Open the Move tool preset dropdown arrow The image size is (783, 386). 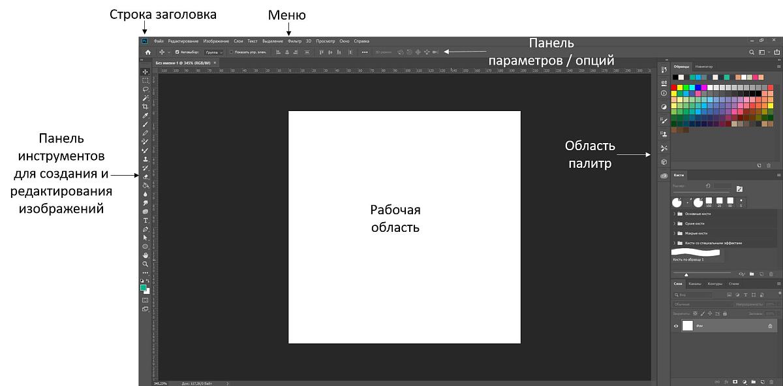click(169, 52)
